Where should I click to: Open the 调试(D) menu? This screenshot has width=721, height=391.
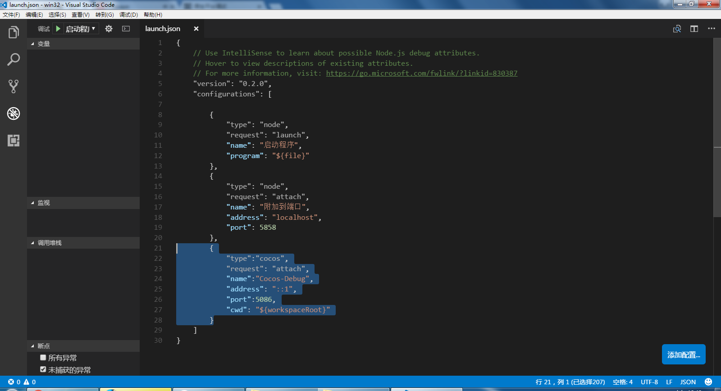[x=128, y=15]
